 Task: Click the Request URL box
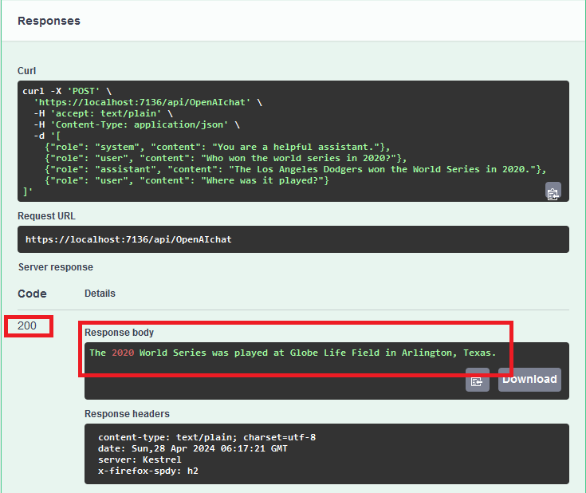click(x=293, y=239)
